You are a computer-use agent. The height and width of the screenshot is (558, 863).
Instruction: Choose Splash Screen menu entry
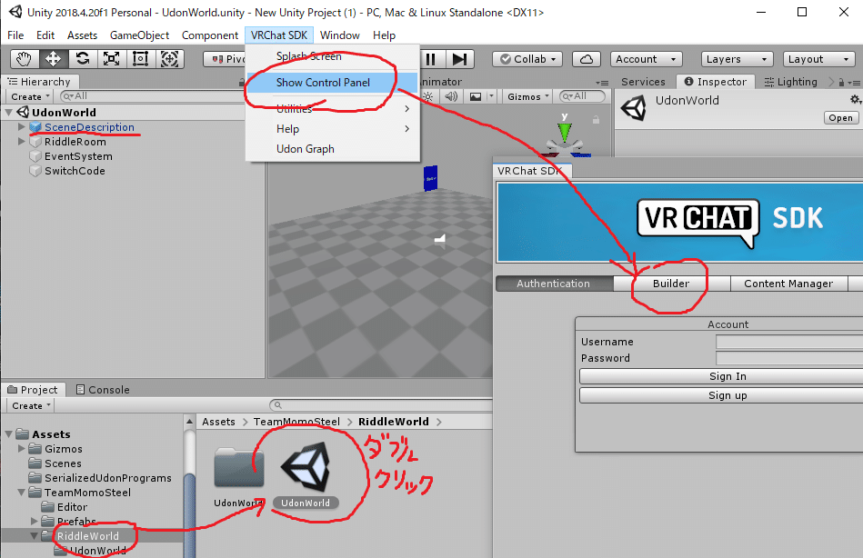332,56
